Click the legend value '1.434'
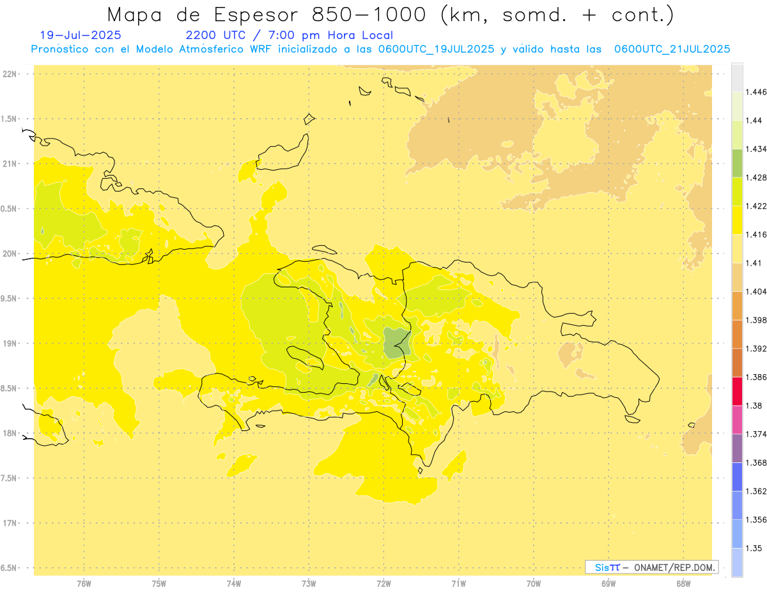767x592 pixels. pyautogui.click(x=756, y=149)
